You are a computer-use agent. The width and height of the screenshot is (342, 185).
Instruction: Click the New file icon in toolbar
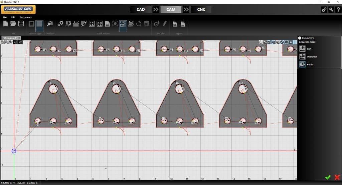click(5, 23)
